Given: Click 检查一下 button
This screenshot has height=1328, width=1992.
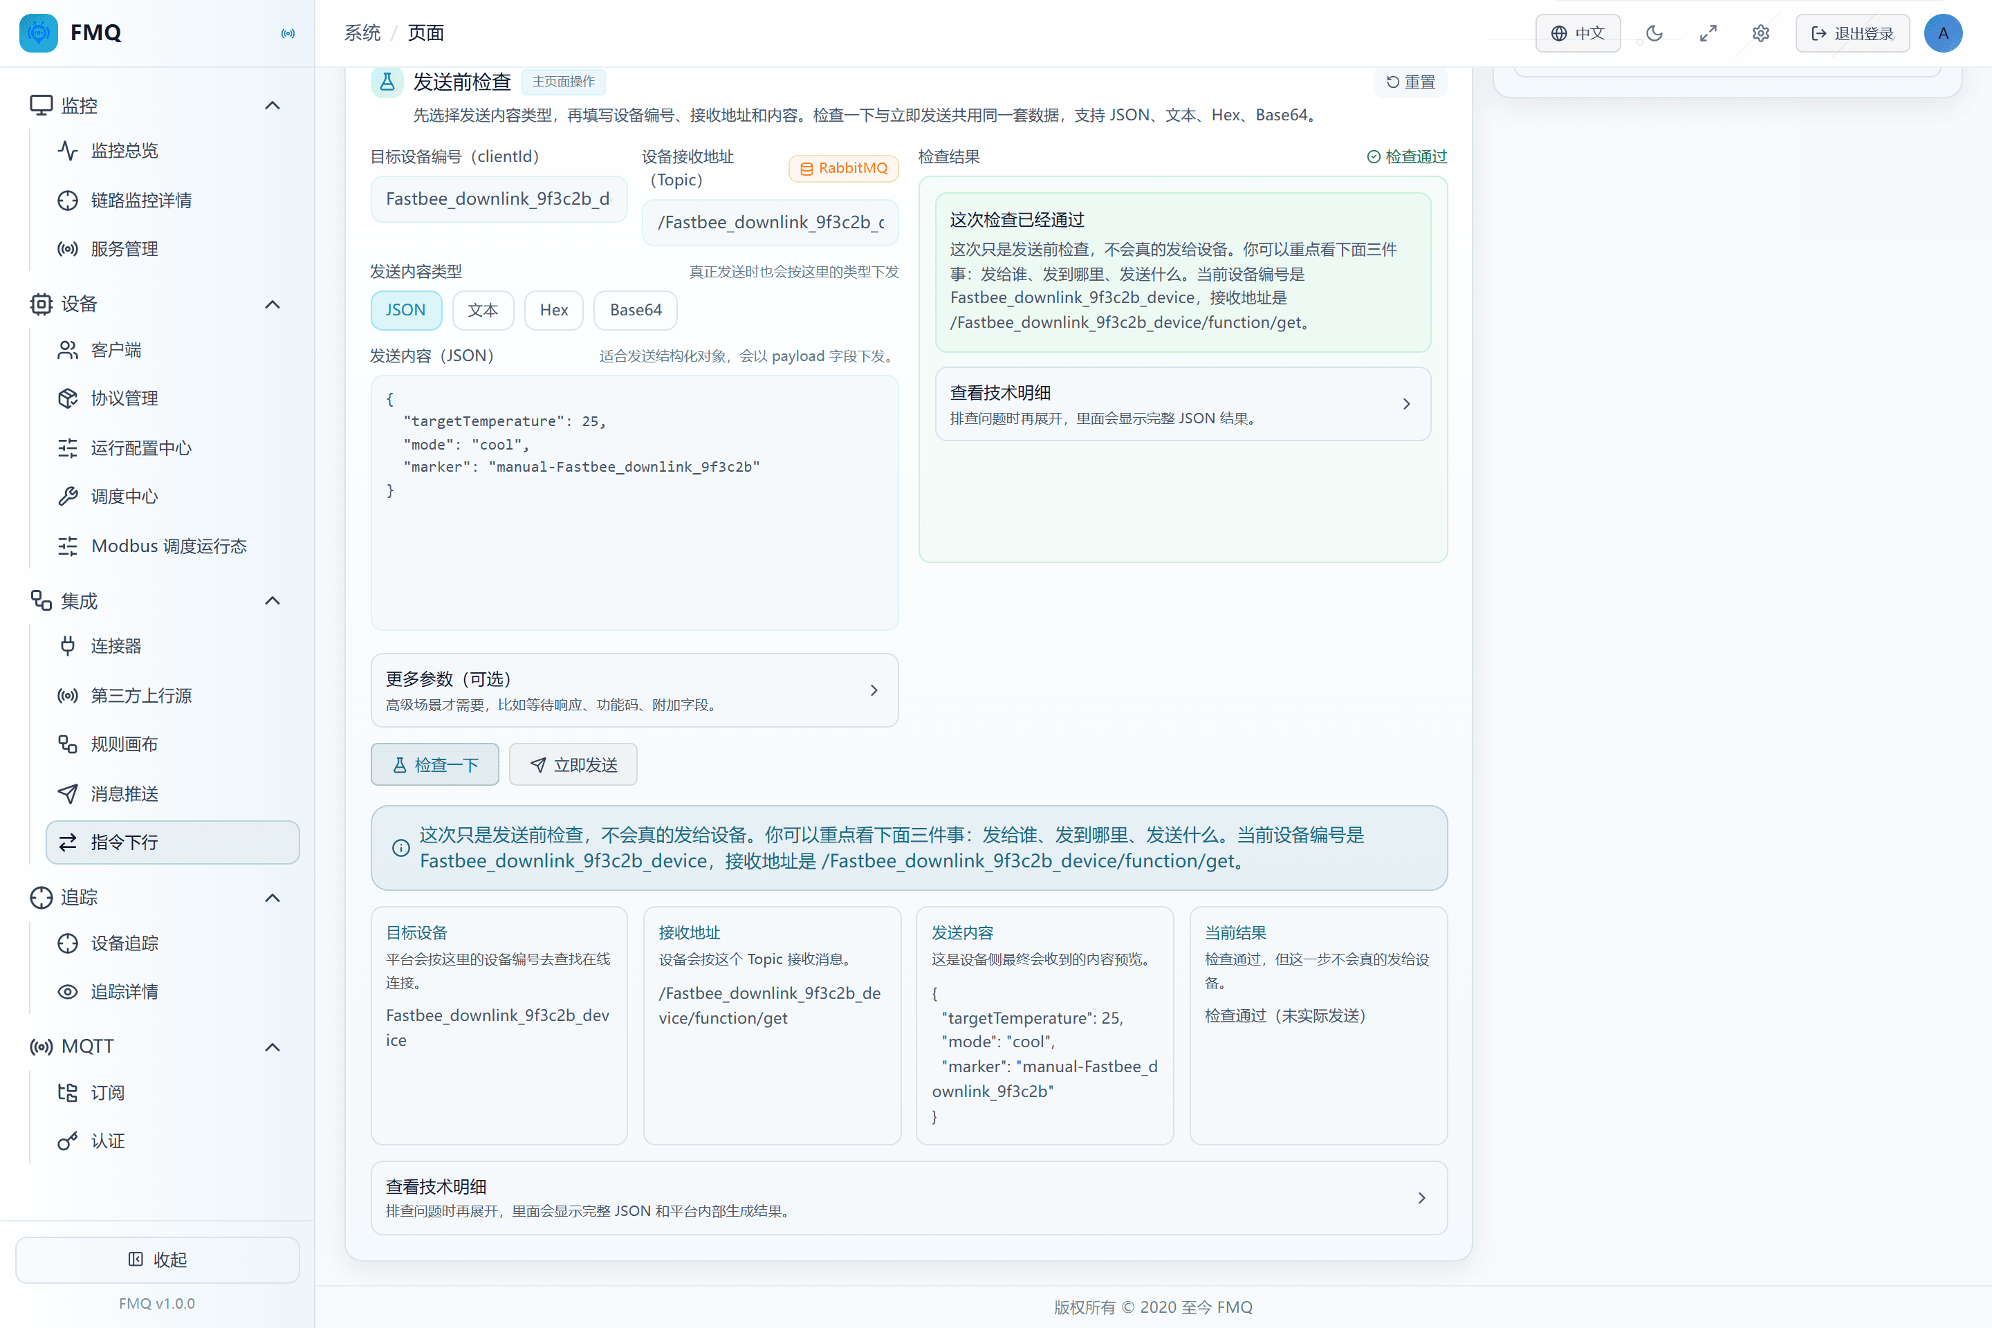Looking at the screenshot, I should (x=434, y=765).
